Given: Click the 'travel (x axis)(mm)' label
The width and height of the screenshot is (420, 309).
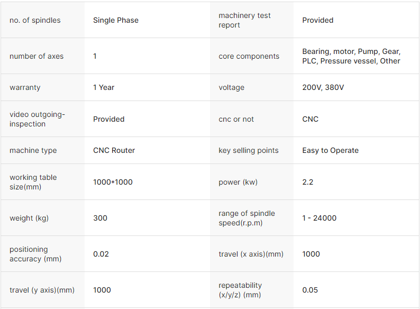Looking at the screenshot, I should pos(251,254).
